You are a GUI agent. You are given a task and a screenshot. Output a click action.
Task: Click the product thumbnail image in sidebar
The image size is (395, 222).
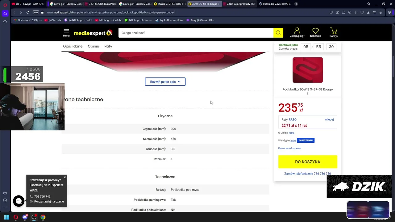(308, 70)
